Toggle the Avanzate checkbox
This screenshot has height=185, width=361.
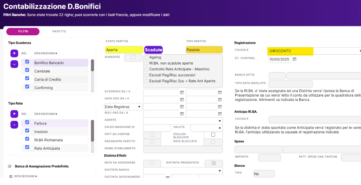coord(133,58)
